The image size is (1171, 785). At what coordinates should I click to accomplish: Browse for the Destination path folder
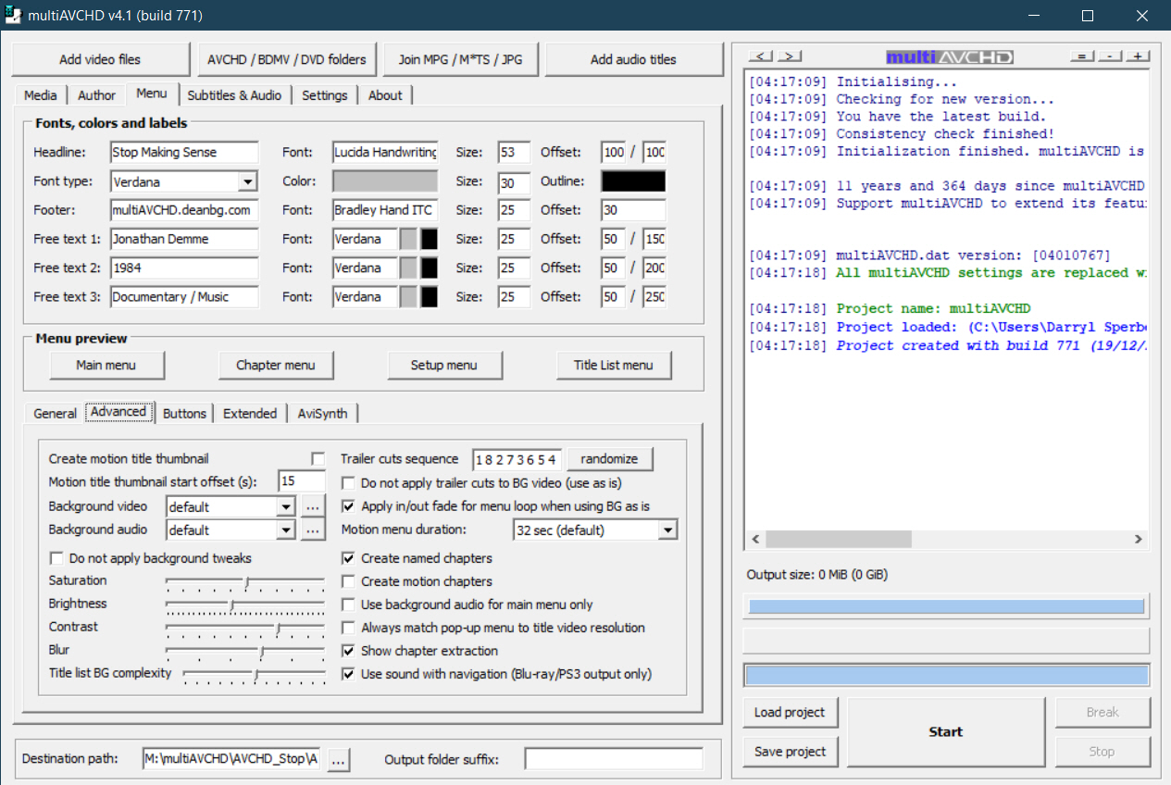pos(338,759)
